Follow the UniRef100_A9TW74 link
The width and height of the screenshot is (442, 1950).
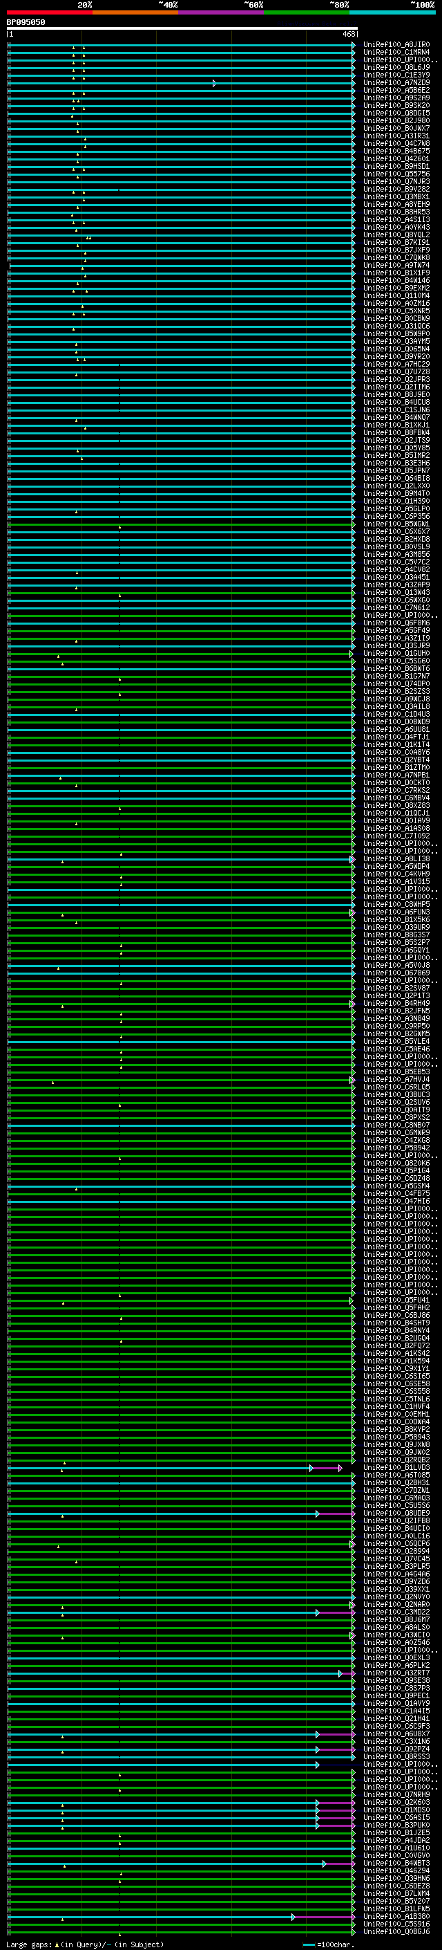point(396,265)
